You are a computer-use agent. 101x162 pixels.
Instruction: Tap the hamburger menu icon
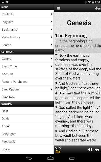coord(58,8)
